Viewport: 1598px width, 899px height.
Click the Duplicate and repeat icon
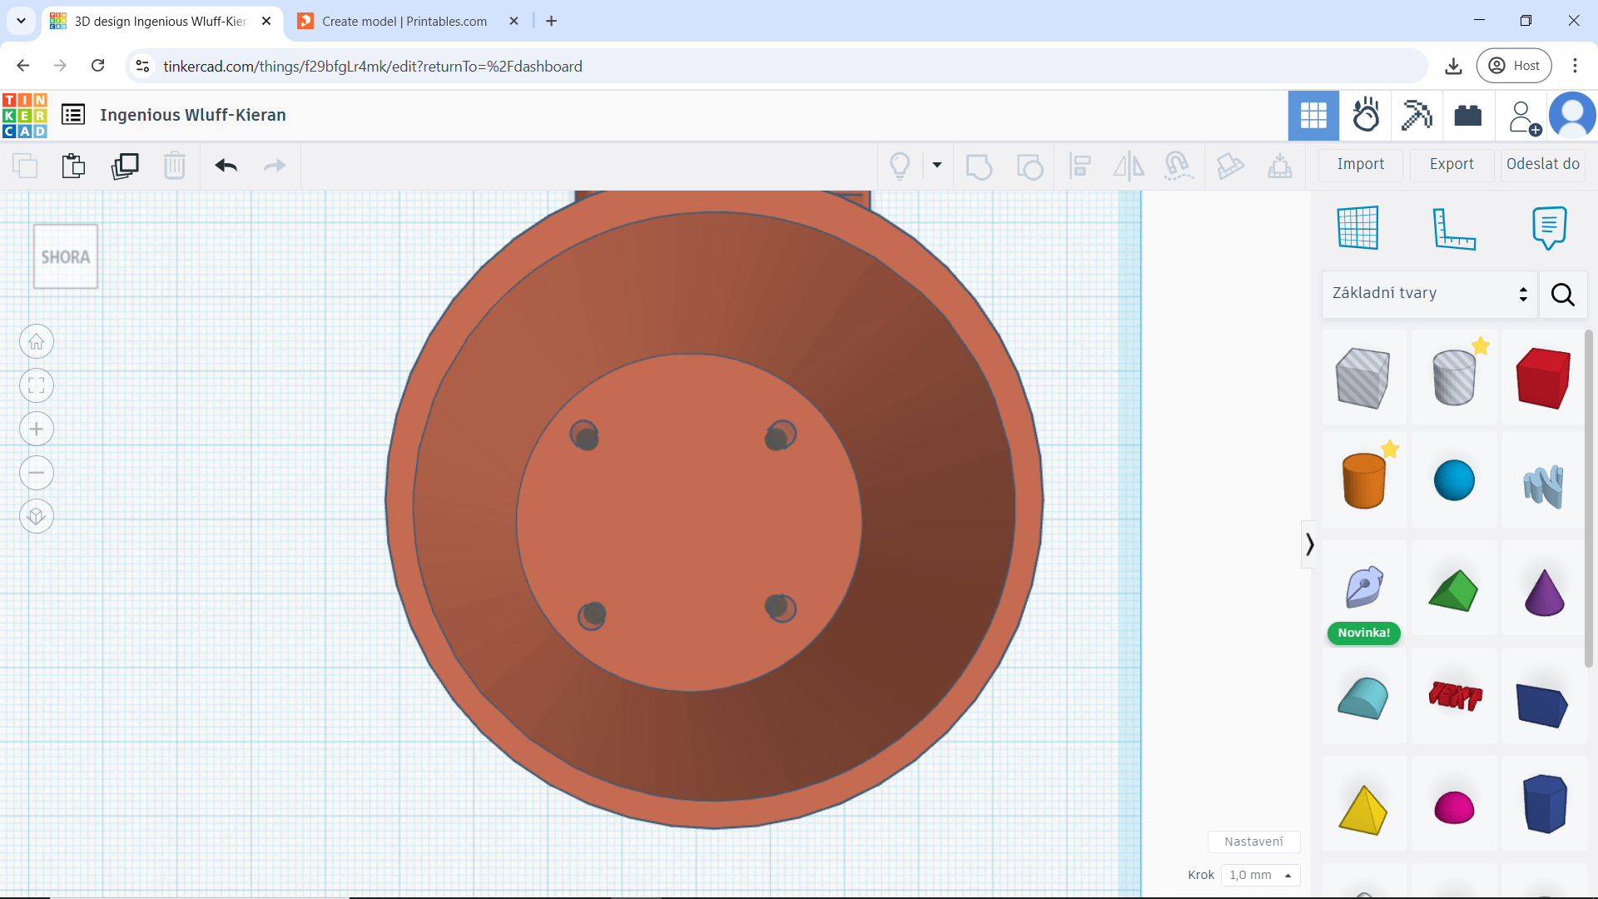point(125,166)
